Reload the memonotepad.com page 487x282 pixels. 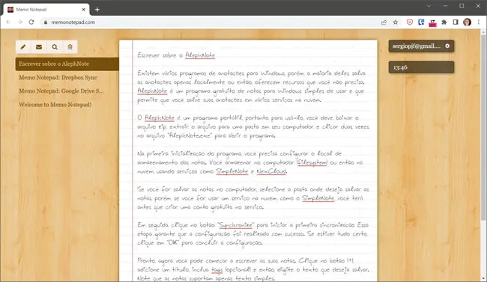(31, 22)
